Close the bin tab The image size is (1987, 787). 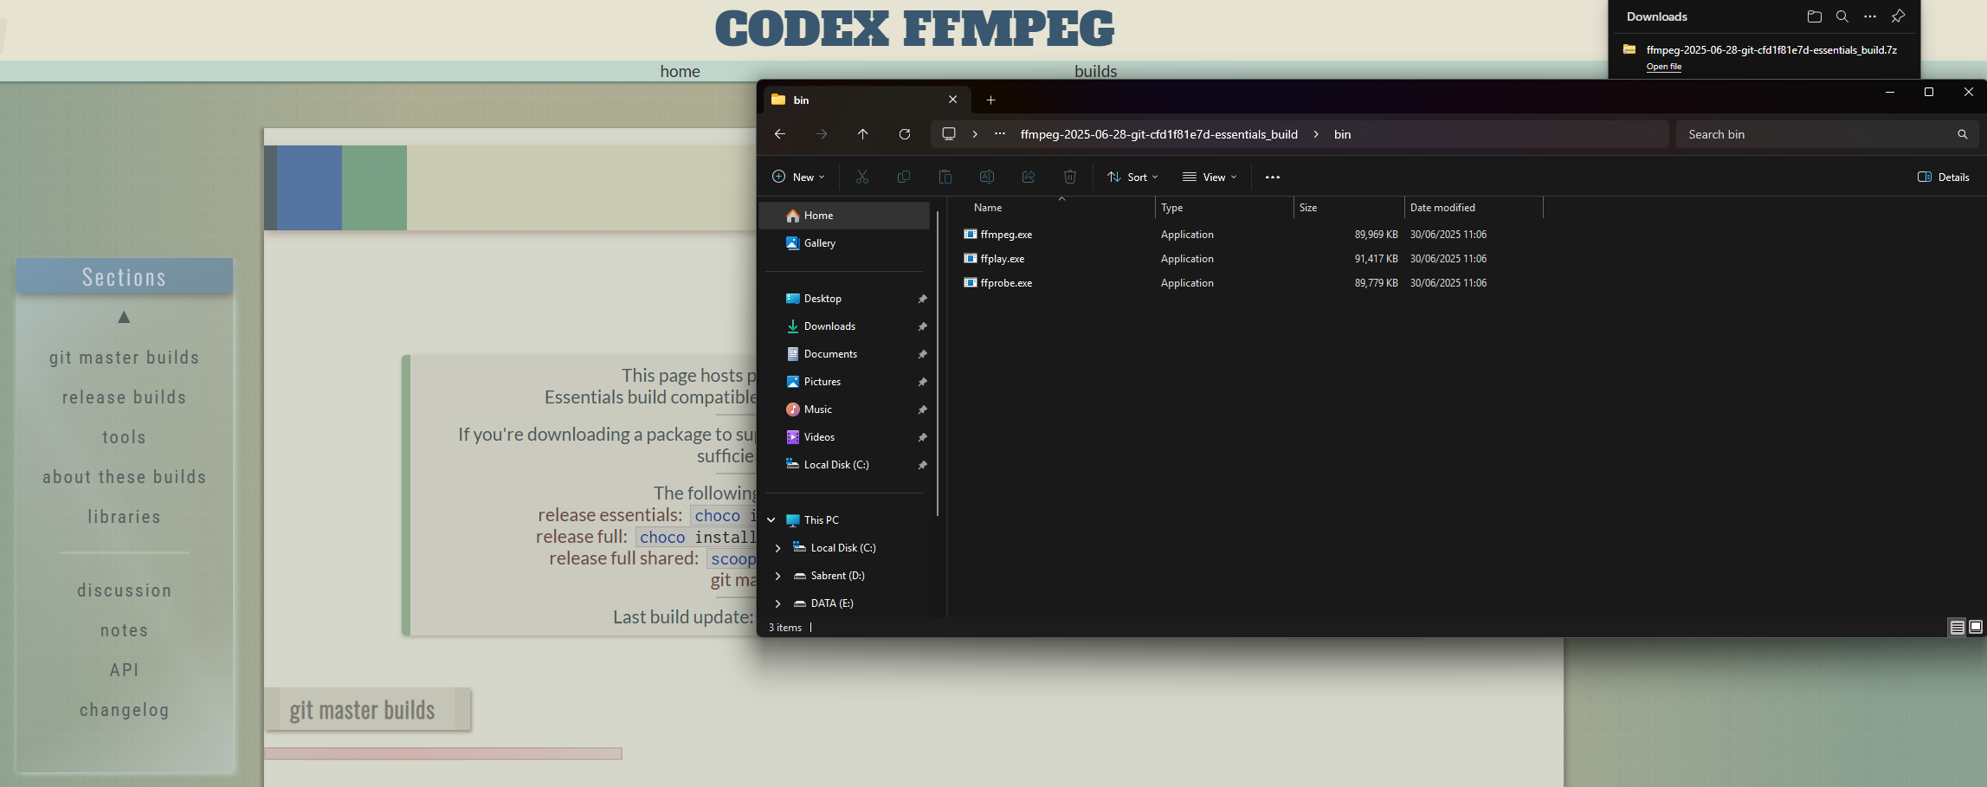click(953, 100)
